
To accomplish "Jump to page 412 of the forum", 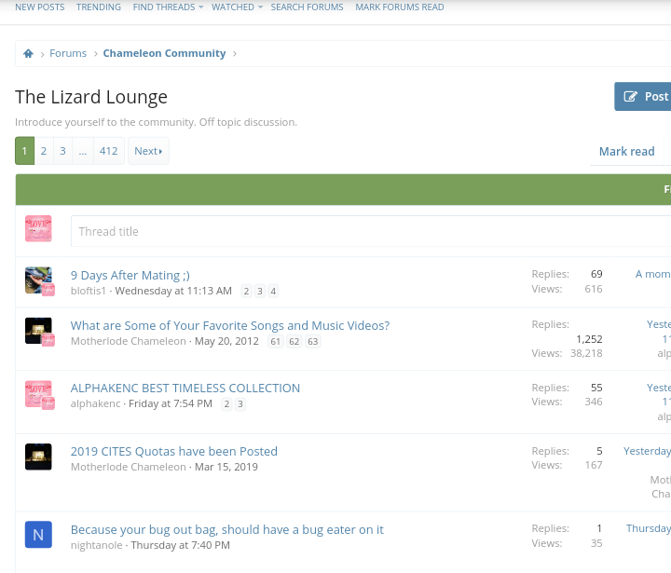I will (x=109, y=151).
